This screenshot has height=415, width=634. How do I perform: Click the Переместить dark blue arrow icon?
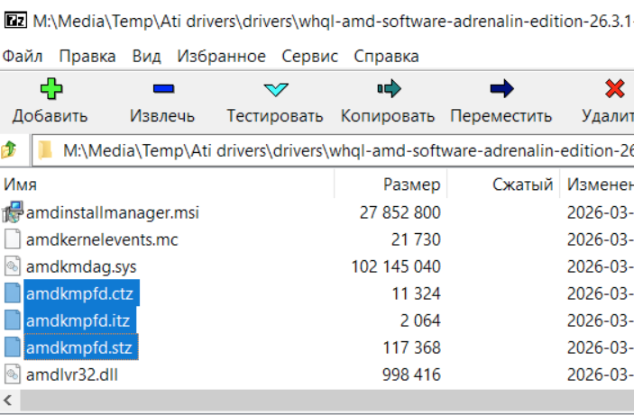click(501, 88)
